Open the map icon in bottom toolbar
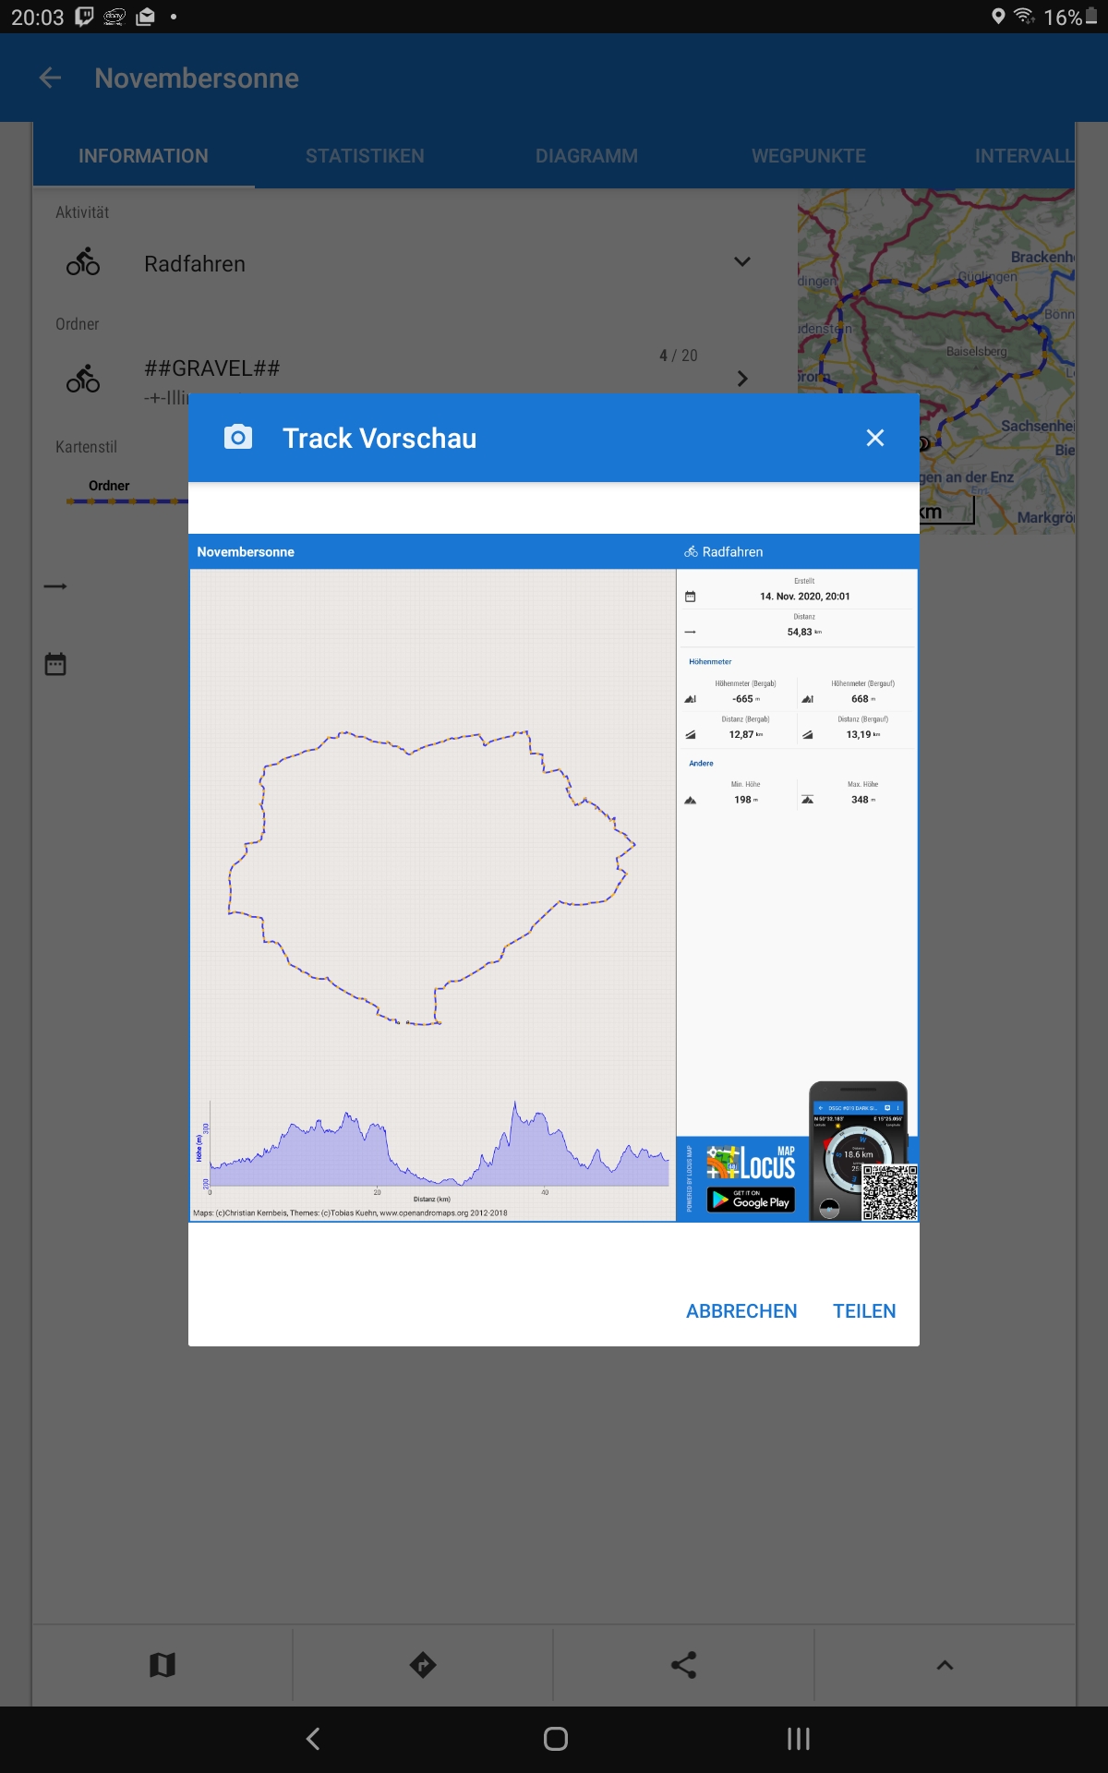The width and height of the screenshot is (1108, 1773). pyautogui.click(x=163, y=1665)
